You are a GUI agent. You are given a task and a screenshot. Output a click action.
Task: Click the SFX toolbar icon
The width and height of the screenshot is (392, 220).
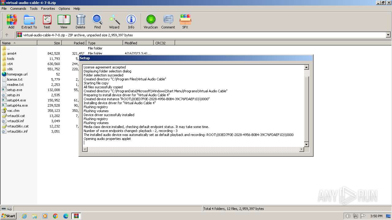pyautogui.click(x=185, y=21)
